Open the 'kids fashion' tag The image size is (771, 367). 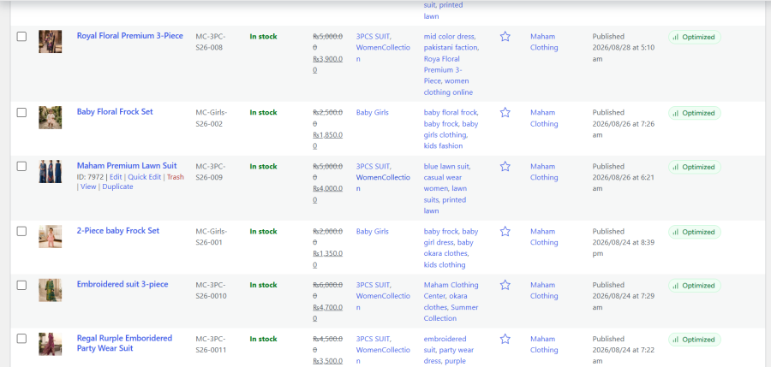pyautogui.click(x=443, y=146)
